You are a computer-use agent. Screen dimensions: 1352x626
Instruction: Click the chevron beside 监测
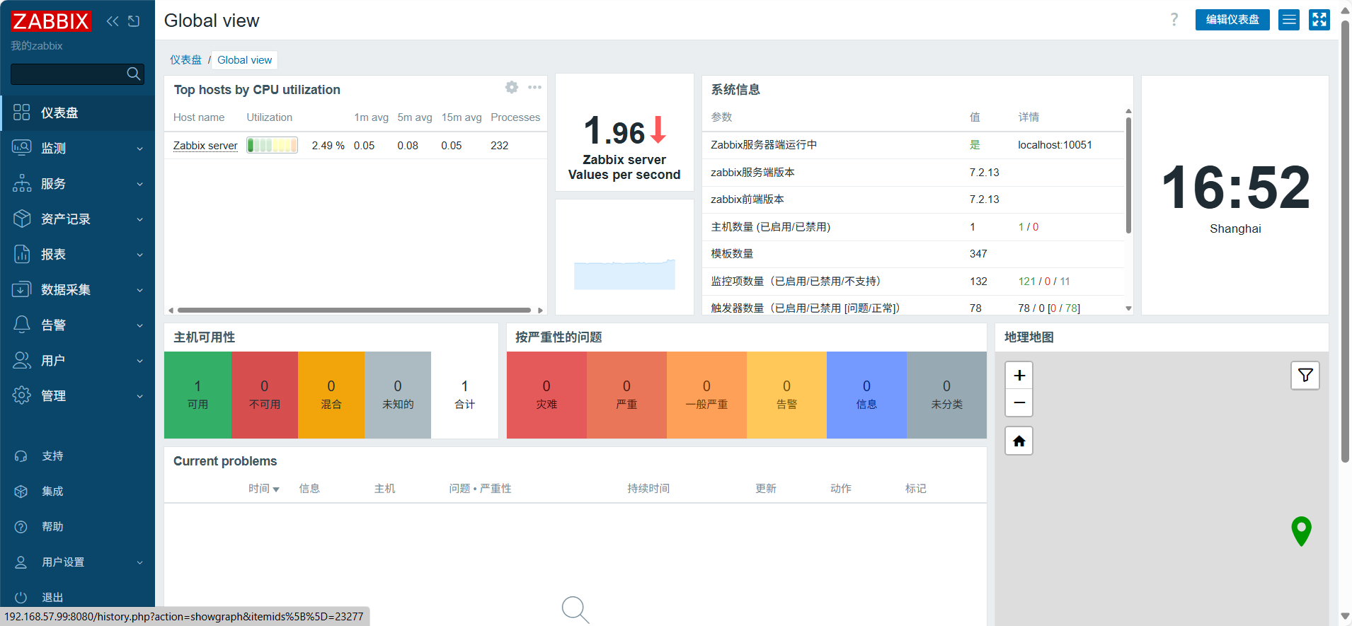click(139, 149)
